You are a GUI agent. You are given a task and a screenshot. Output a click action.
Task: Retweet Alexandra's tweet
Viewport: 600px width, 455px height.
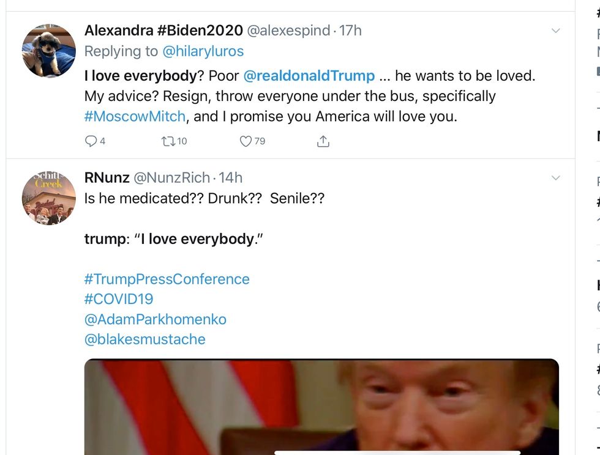[168, 141]
